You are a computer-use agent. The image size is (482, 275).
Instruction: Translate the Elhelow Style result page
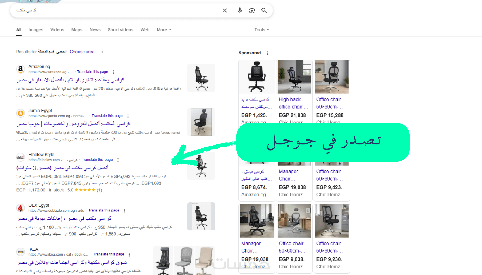97,160
